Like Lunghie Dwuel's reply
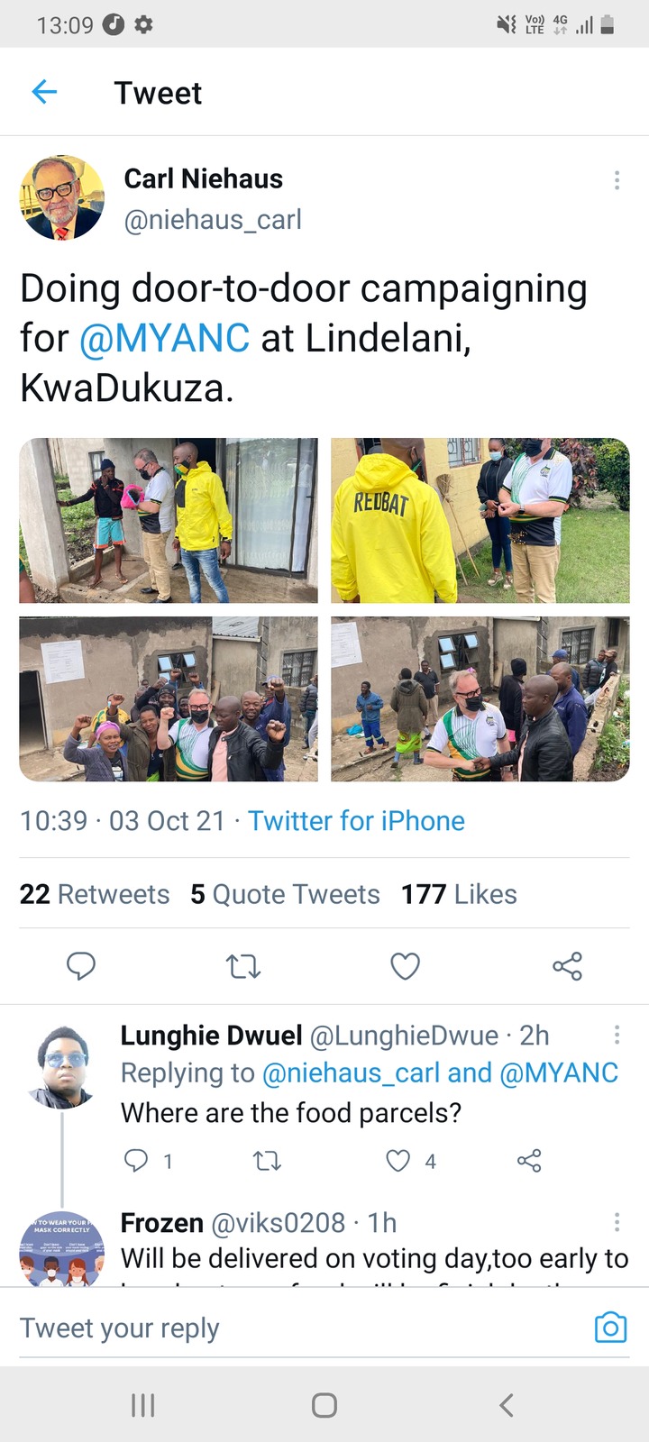Screen dimensions: 649x1442 coord(398,1161)
